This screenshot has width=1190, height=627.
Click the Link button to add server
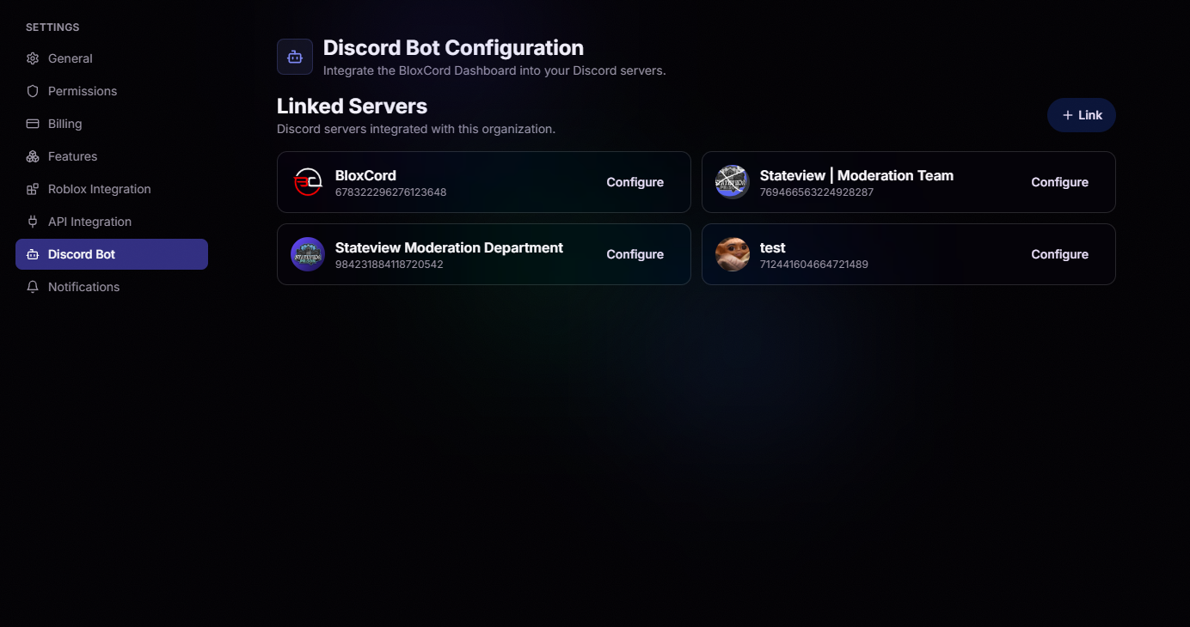tap(1082, 115)
